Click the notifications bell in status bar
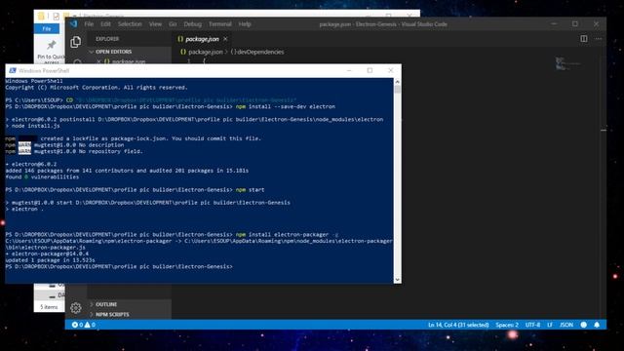 pos(597,325)
